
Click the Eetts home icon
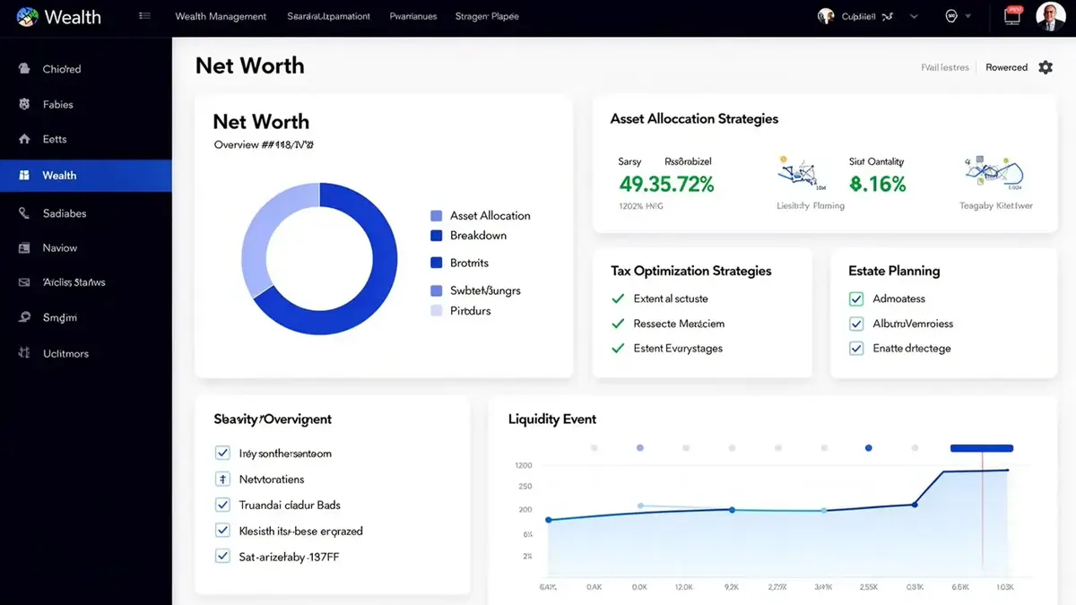(24, 139)
